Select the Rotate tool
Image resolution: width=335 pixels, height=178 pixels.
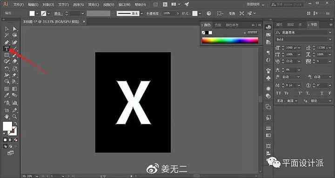[7, 69]
